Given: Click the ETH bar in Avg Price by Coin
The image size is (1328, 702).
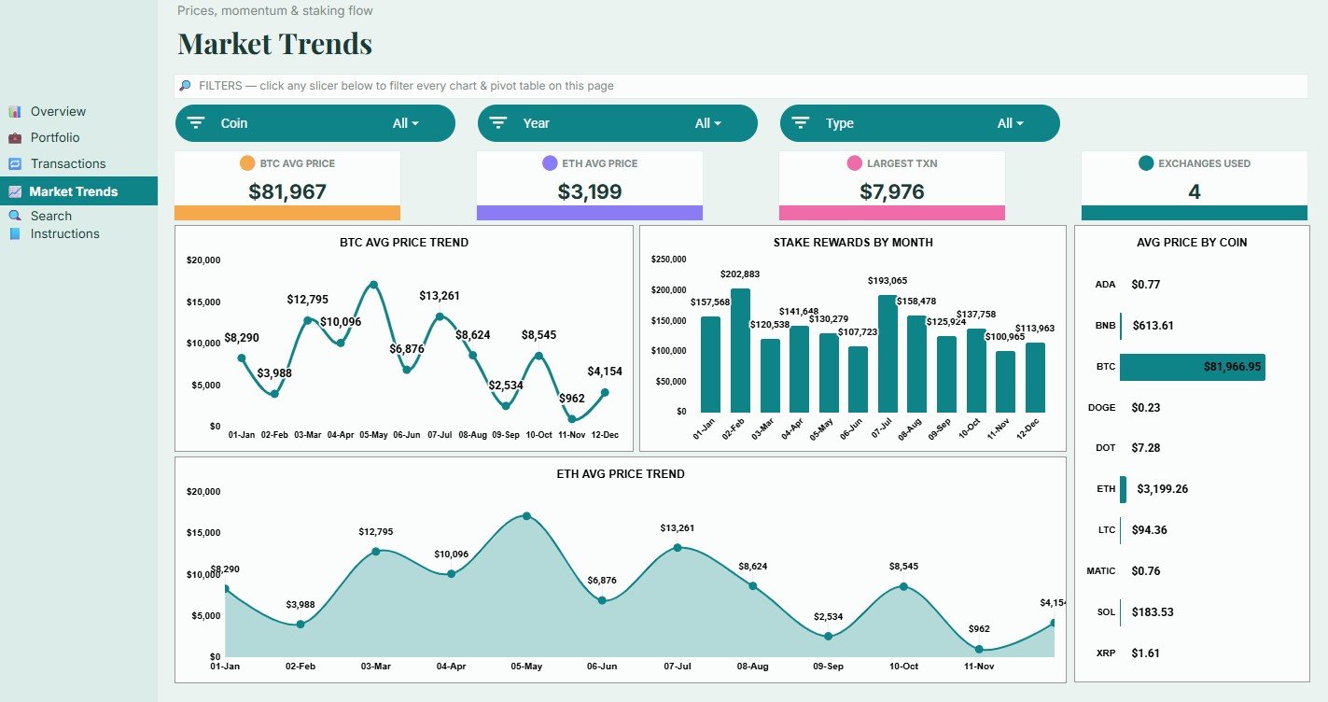Looking at the screenshot, I should [x=1124, y=489].
